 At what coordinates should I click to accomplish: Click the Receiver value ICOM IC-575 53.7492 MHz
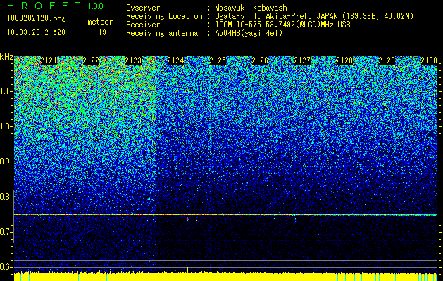click(x=282, y=25)
